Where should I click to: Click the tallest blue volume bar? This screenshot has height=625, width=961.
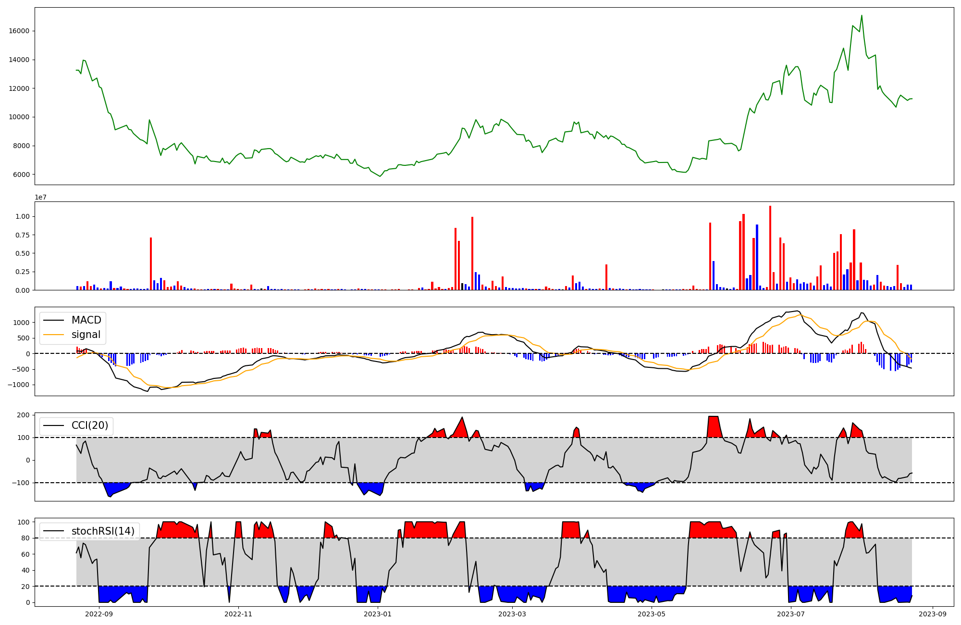[757, 257]
